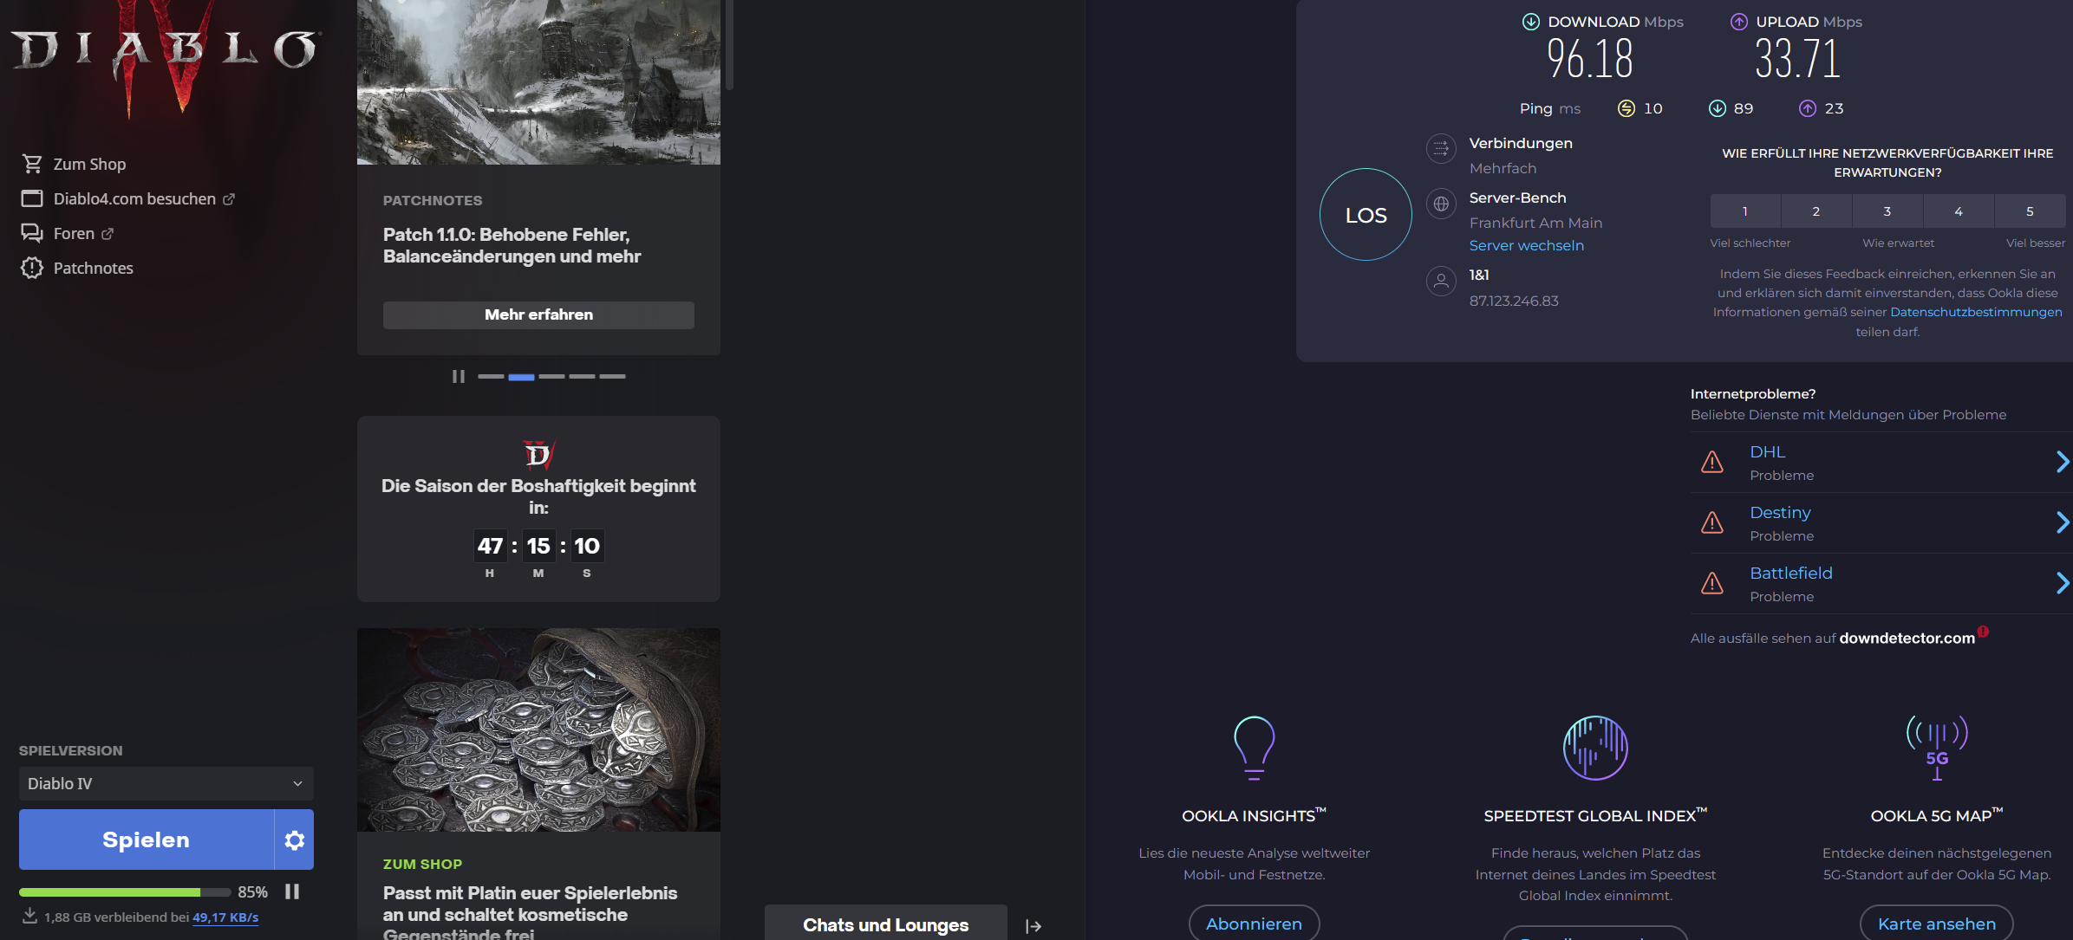Image resolution: width=2073 pixels, height=940 pixels.
Task: Click the Server wechseln link
Action: 1526,245
